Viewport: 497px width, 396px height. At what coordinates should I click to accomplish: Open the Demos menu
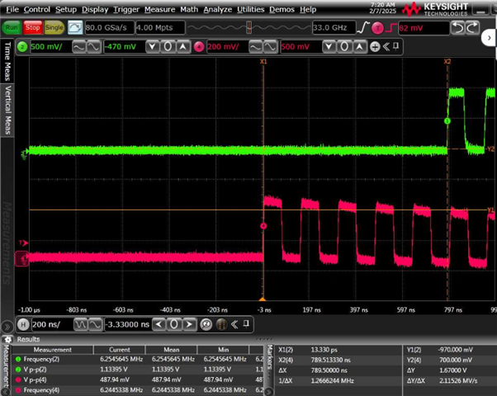282,10
